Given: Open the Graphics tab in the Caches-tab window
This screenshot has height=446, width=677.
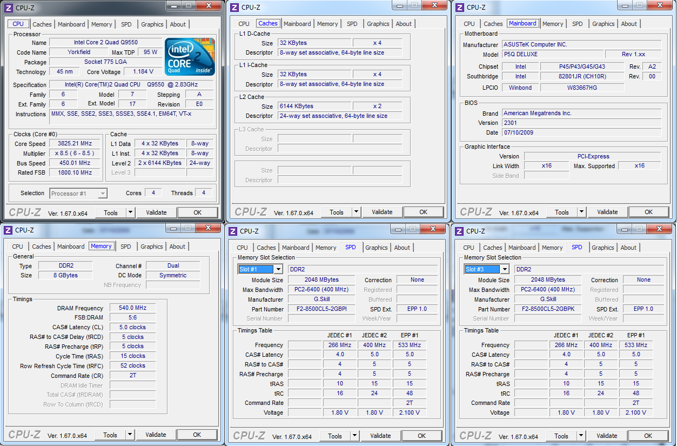Looking at the screenshot, I should click(378, 24).
